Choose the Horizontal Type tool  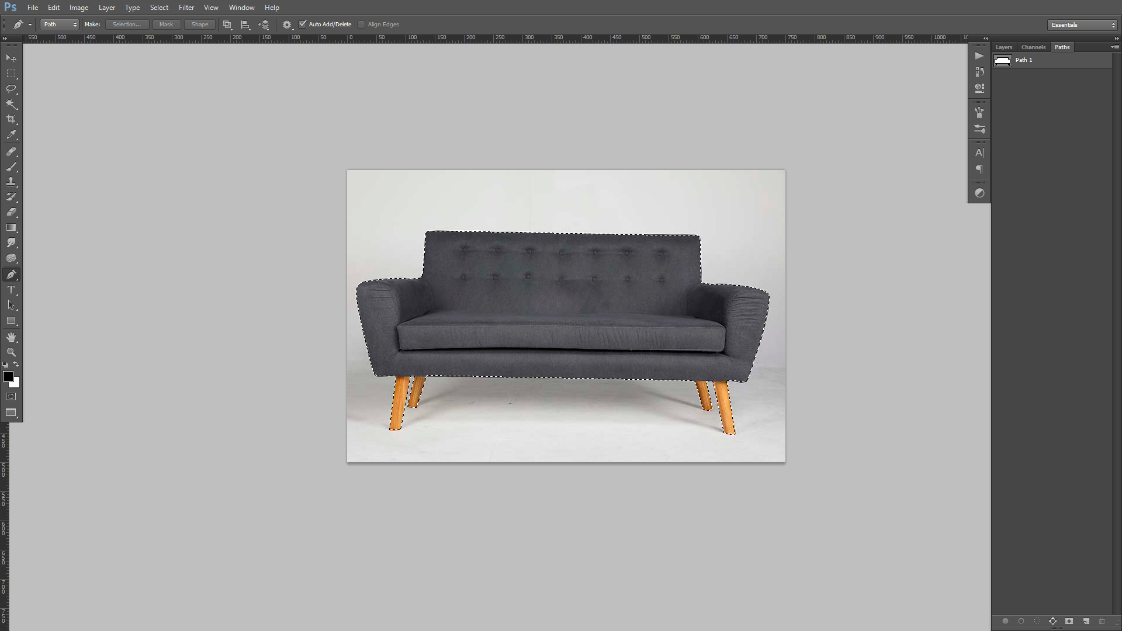(x=11, y=290)
